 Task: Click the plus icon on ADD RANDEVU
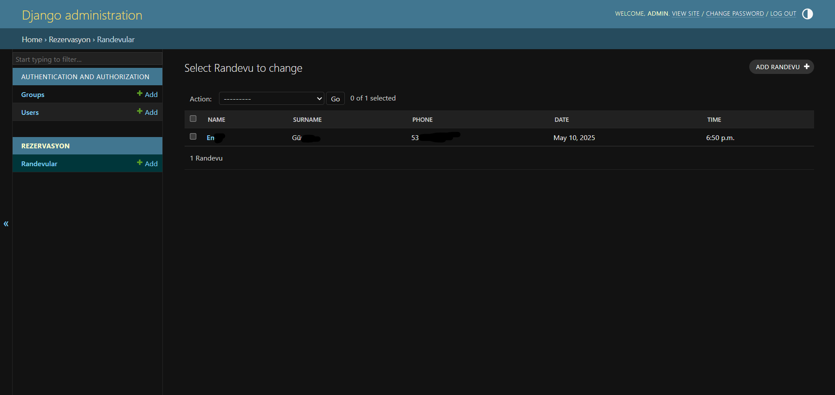point(806,67)
